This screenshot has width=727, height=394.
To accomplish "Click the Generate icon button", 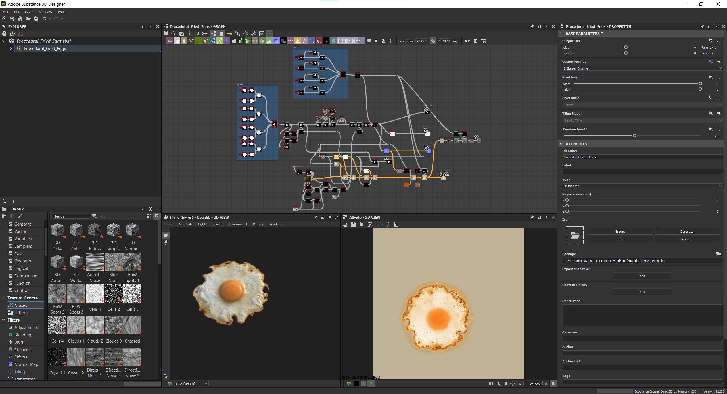I will coord(687,232).
